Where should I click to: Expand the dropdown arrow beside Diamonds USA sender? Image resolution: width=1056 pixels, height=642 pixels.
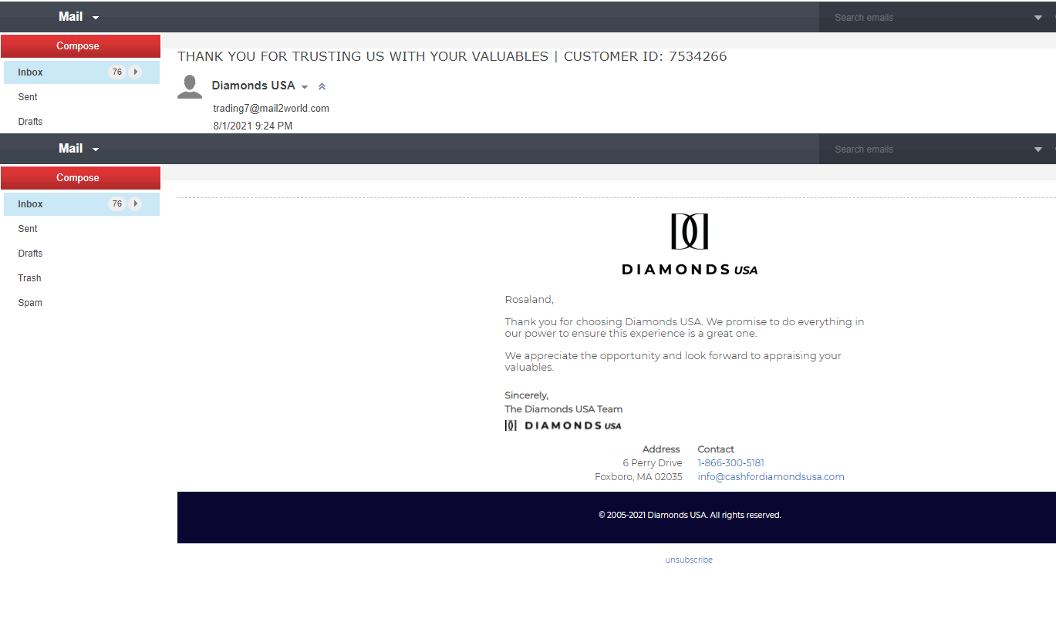pos(305,87)
